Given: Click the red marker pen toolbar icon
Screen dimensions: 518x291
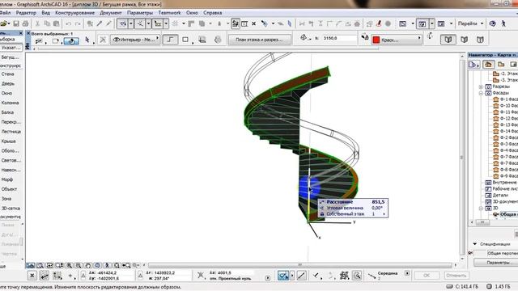Looking at the screenshot, I should pyautogui.click(x=379, y=23).
